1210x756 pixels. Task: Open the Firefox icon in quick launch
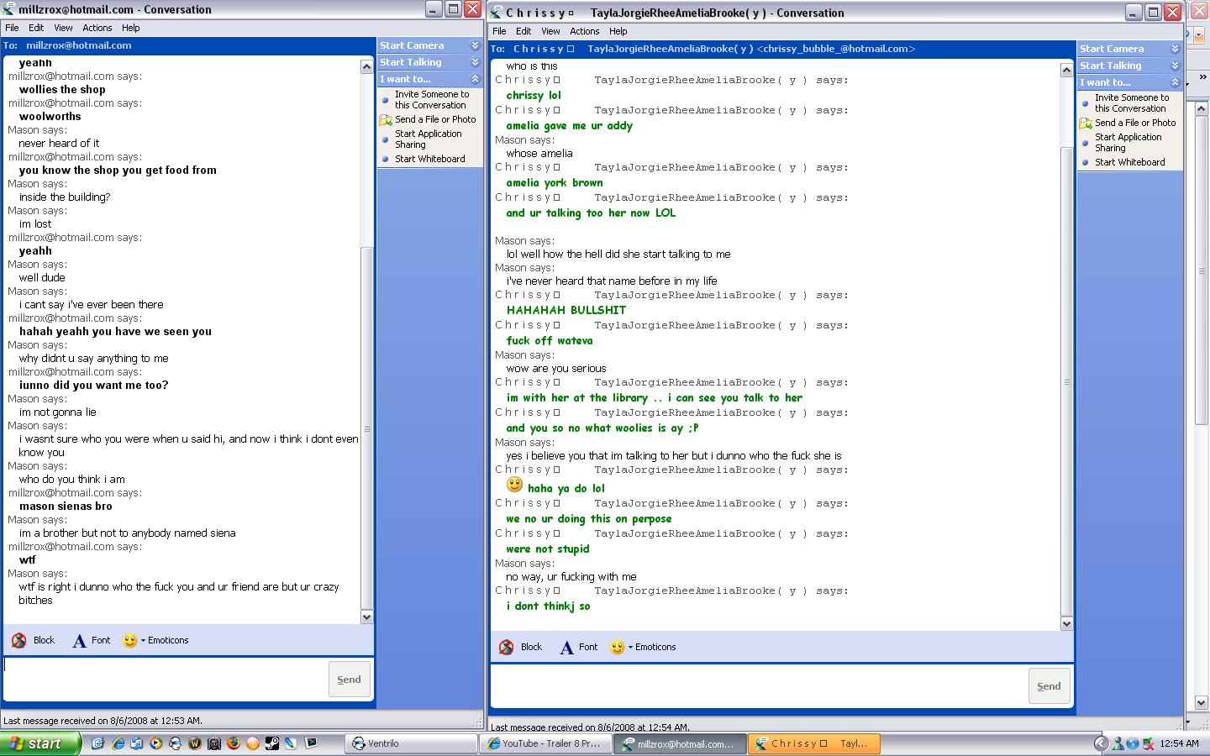pyautogui.click(x=234, y=743)
